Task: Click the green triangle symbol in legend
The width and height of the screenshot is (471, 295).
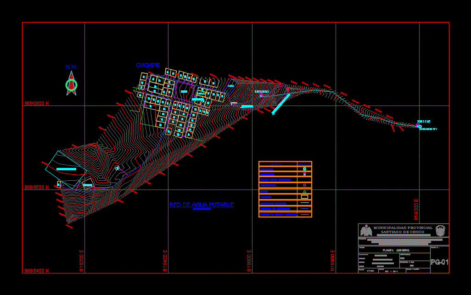Action: [304, 191]
